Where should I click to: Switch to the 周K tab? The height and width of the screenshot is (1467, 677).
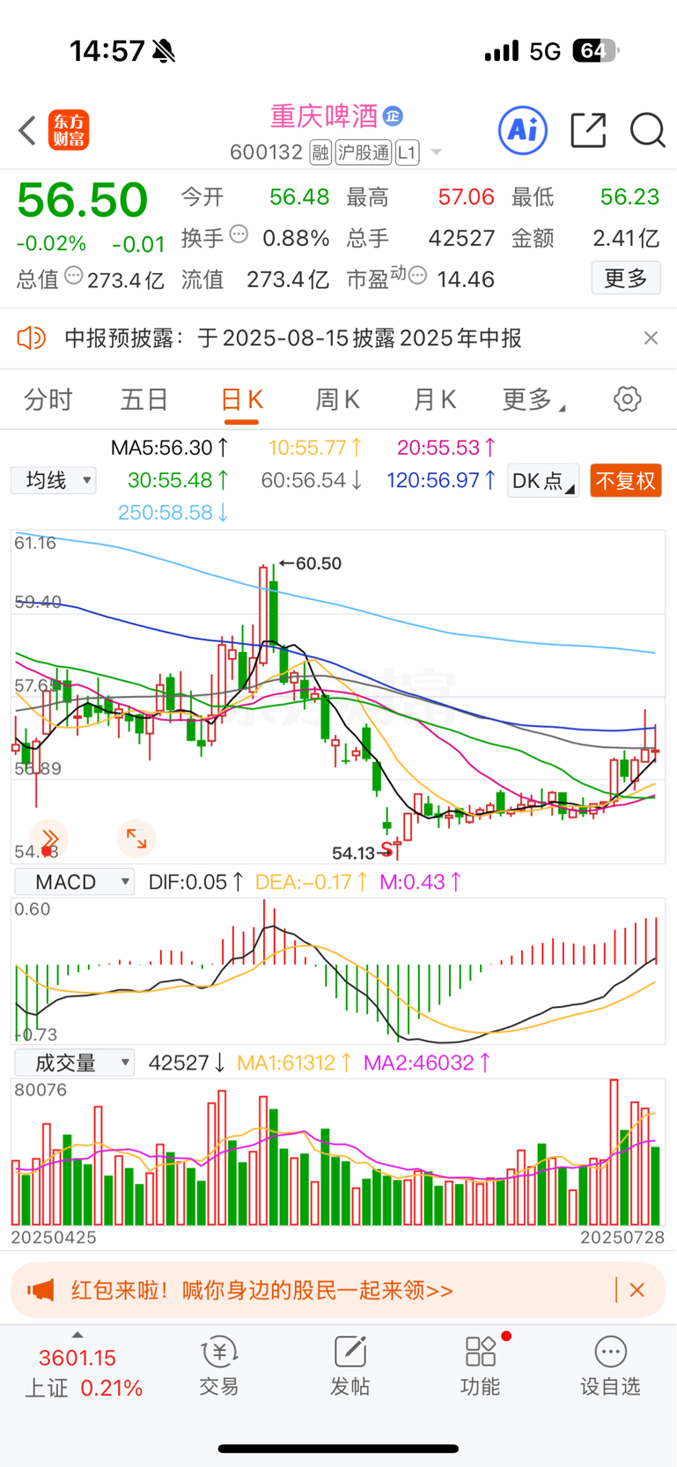tap(337, 400)
